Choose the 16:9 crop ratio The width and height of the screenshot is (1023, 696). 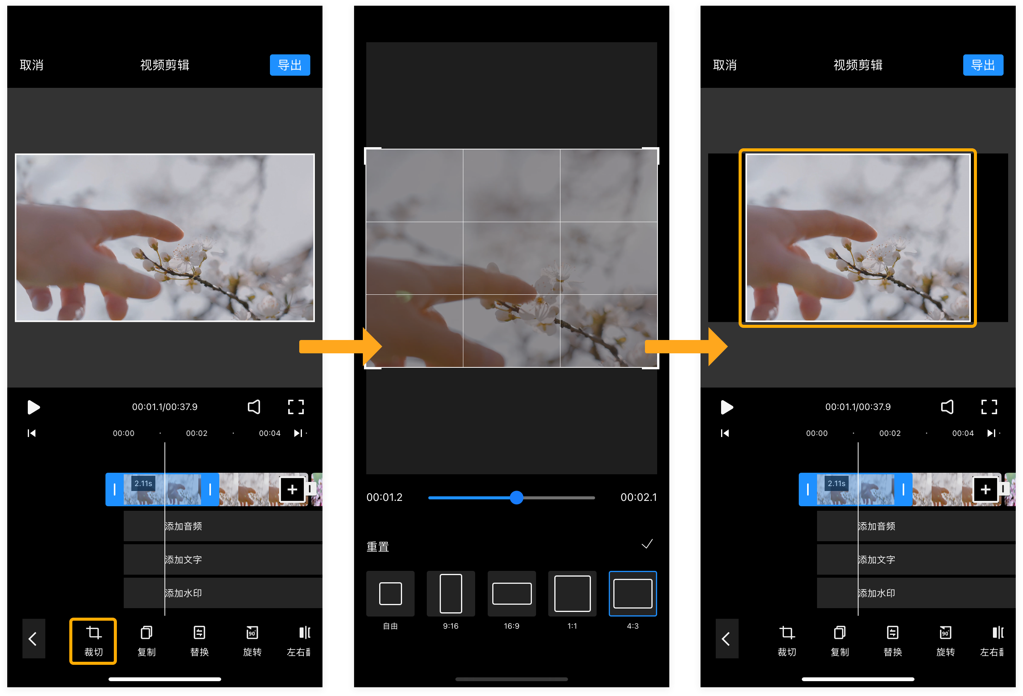(x=512, y=594)
